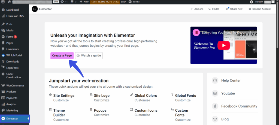Open the Finder search

tap(214, 9)
